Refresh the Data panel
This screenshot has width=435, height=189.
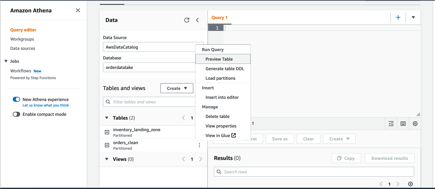pos(187,20)
